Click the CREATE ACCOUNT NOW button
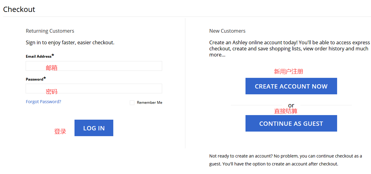 pos(291,86)
